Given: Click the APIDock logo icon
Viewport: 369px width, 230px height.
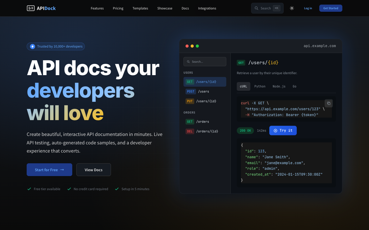Looking at the screenshot, I should point(31,8).
